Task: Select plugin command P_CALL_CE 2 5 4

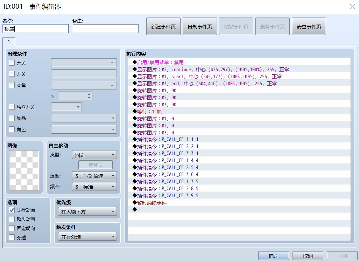Action: pos(239,167)
